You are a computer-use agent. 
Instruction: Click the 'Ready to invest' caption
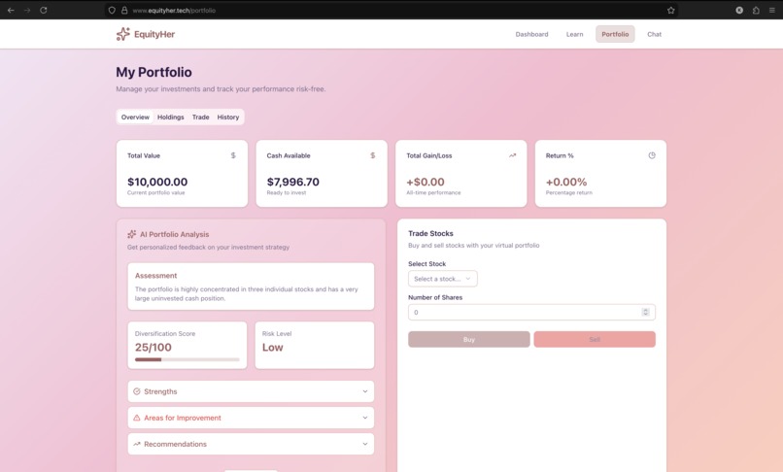(287, 193)
